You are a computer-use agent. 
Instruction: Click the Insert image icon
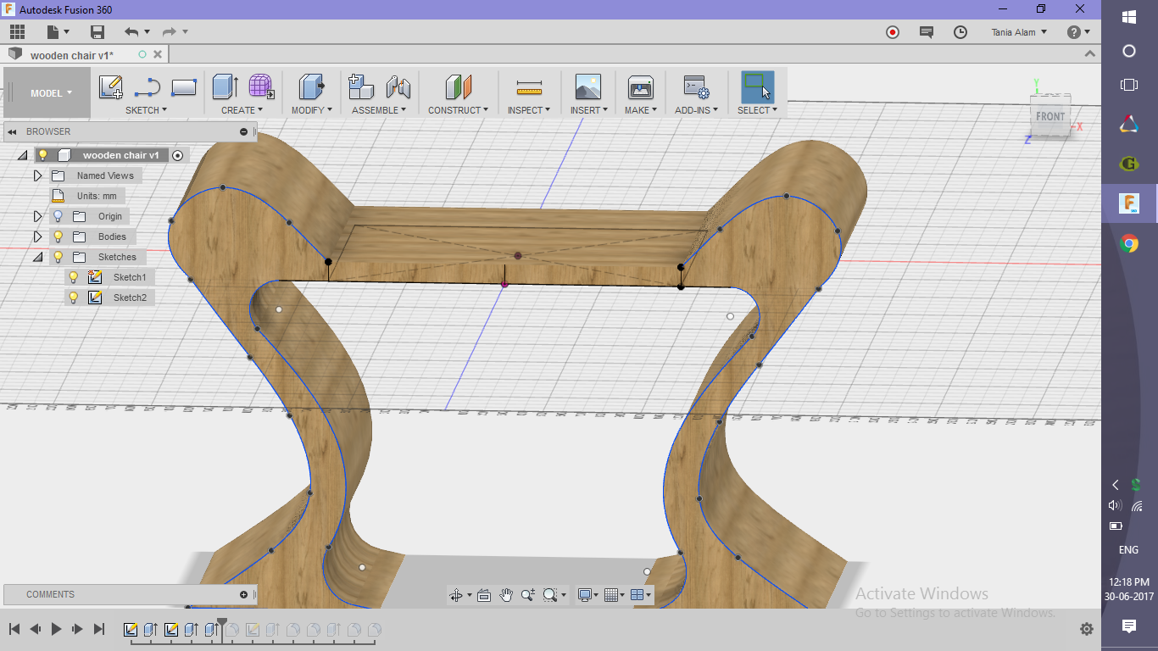click(x=587, y=86)
